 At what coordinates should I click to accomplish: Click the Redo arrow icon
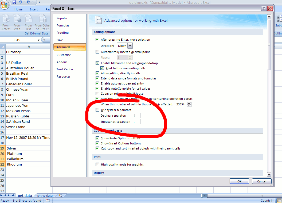[x=29, y=2]
